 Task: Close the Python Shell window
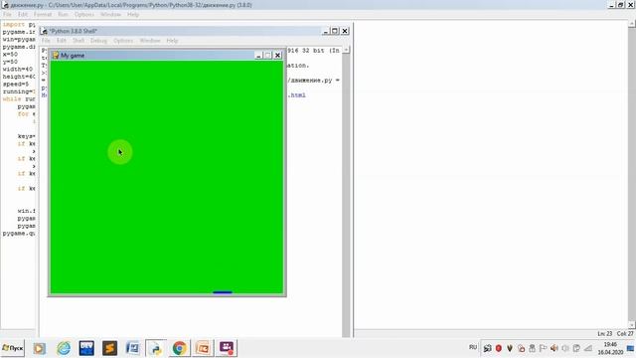coord(345,31)
